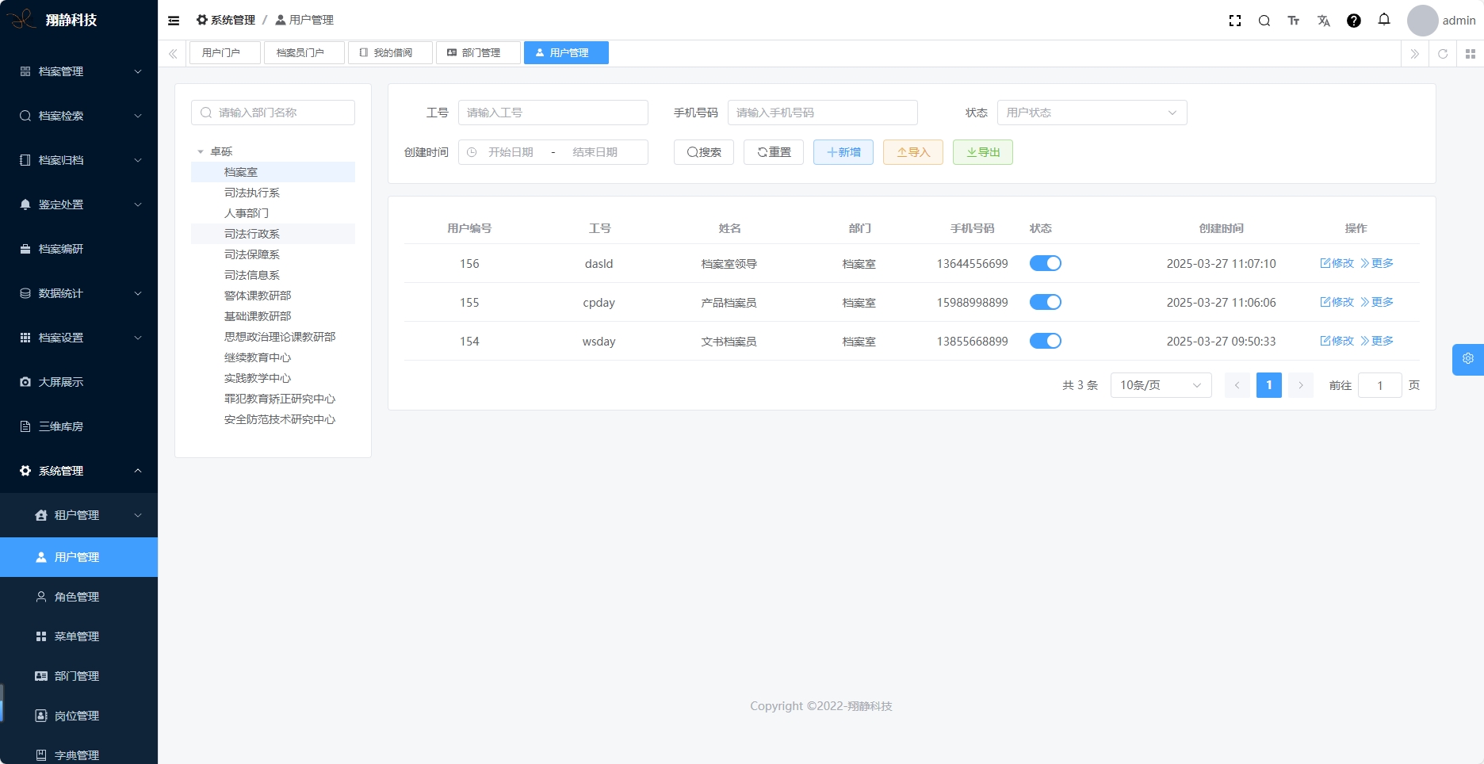Viewport: 1484px width, 764px height.
Task: Switch to the 部门管理 tab
Action: click(478, 53)
